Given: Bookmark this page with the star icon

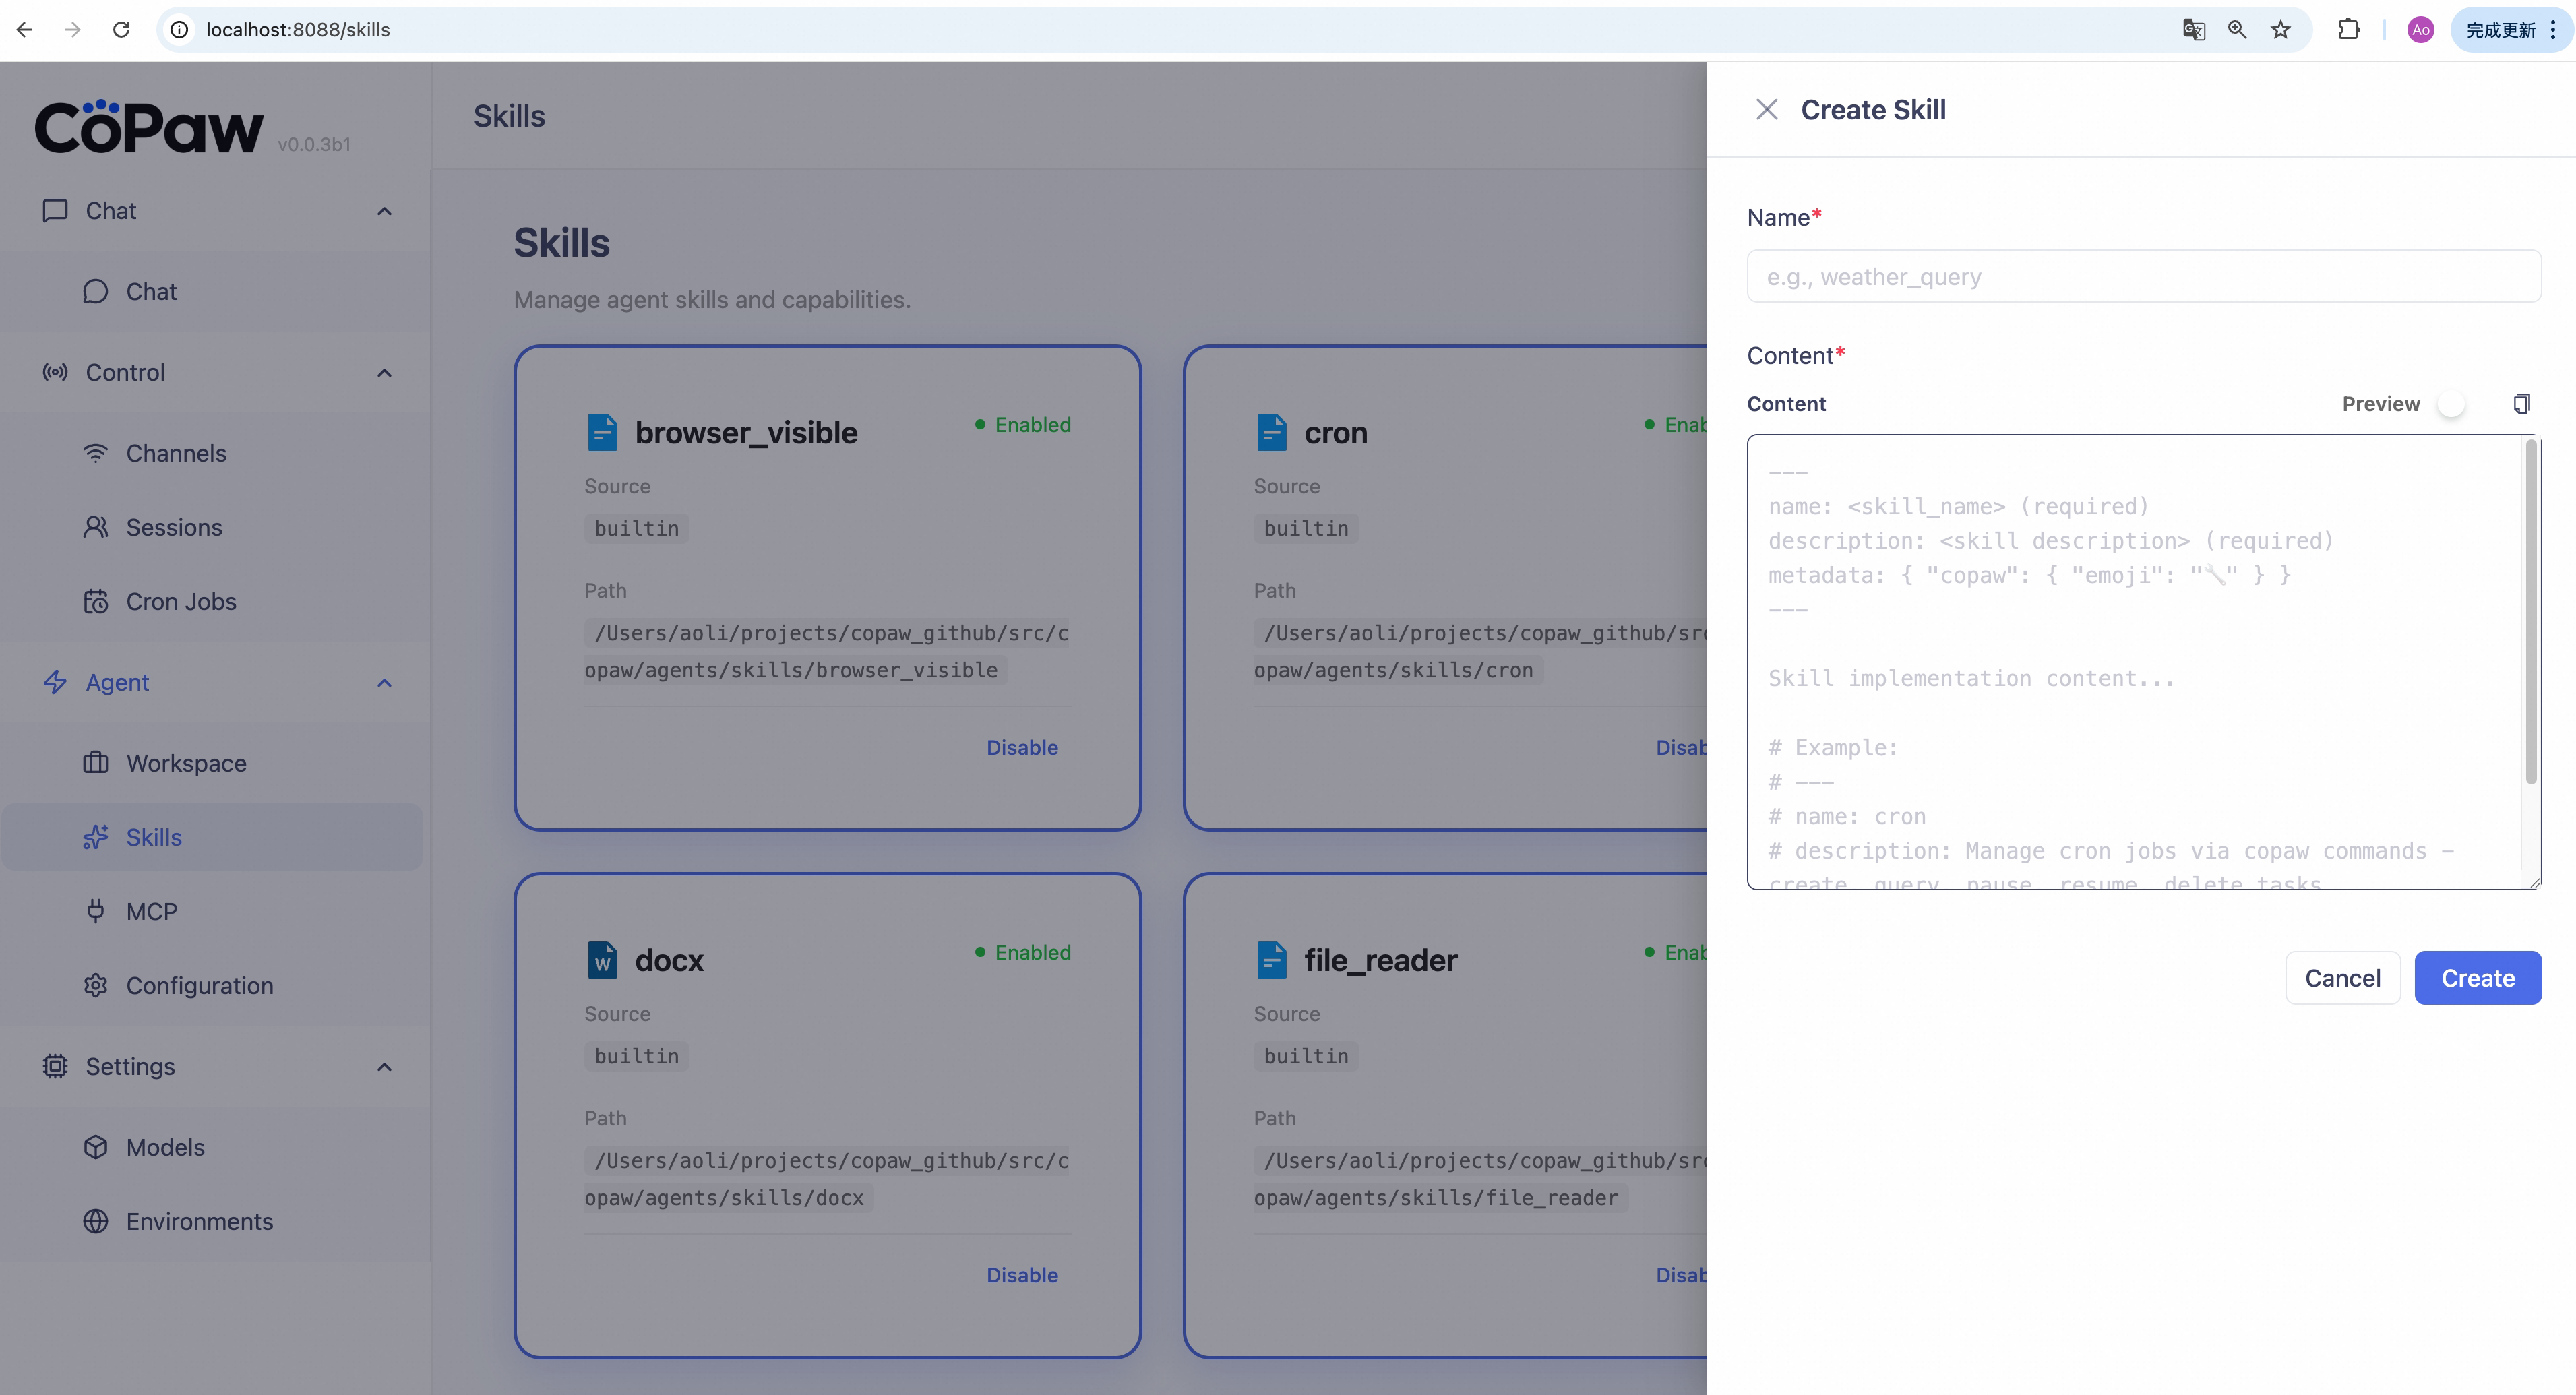Looking at the screenshot, I should tap(2280, 30).
